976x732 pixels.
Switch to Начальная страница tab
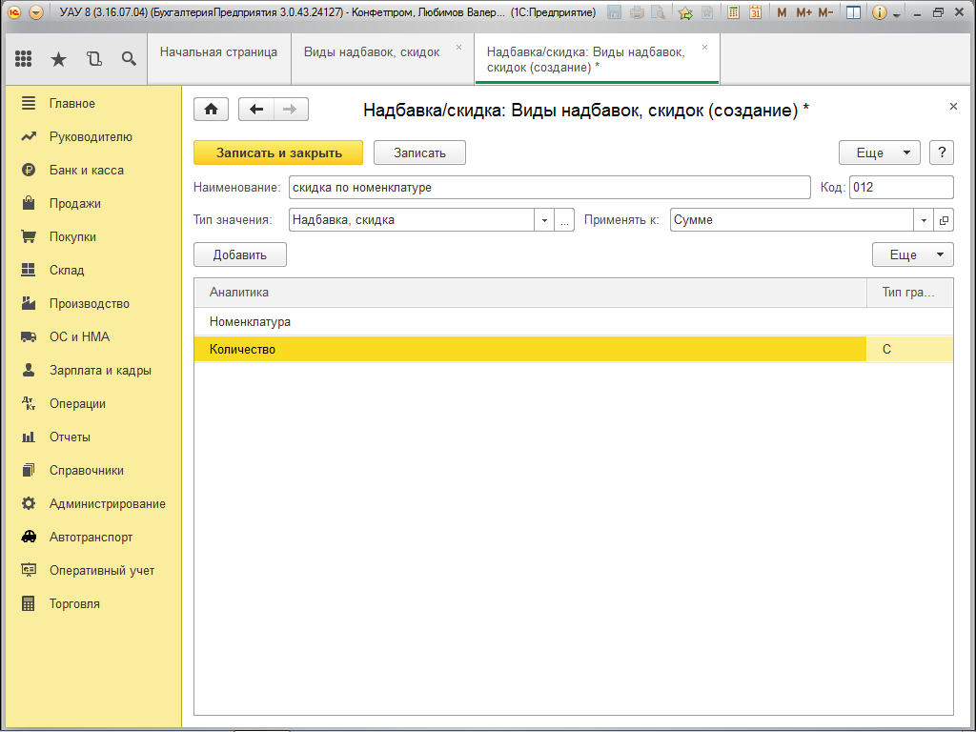[x=218, y=52]
